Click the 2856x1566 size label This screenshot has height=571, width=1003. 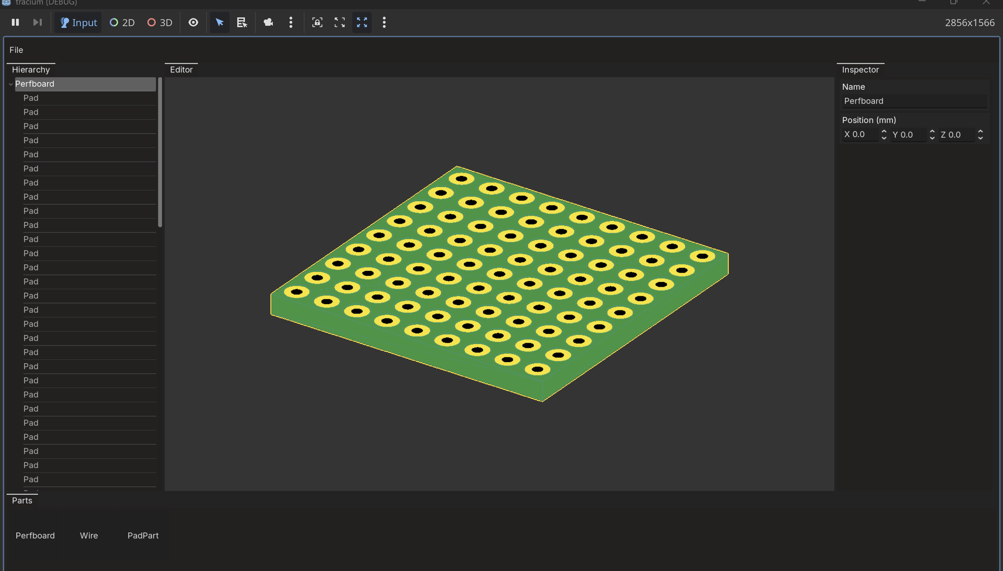970,23
